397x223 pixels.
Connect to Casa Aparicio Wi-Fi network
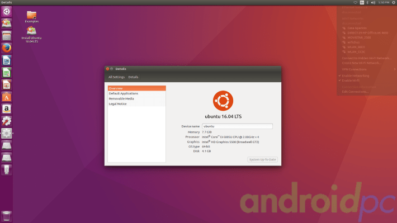[x=357, y=28]
